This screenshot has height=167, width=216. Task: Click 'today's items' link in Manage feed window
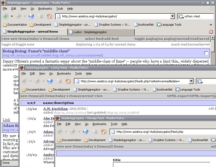pyautogui.click(x=95, y=146)
